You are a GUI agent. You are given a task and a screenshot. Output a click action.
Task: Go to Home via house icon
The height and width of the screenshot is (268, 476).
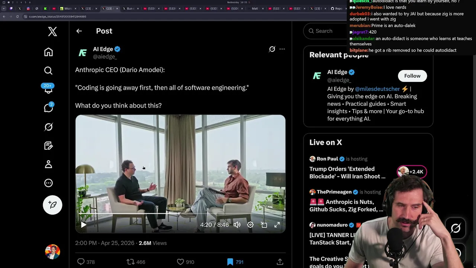[x=48, y=52]
